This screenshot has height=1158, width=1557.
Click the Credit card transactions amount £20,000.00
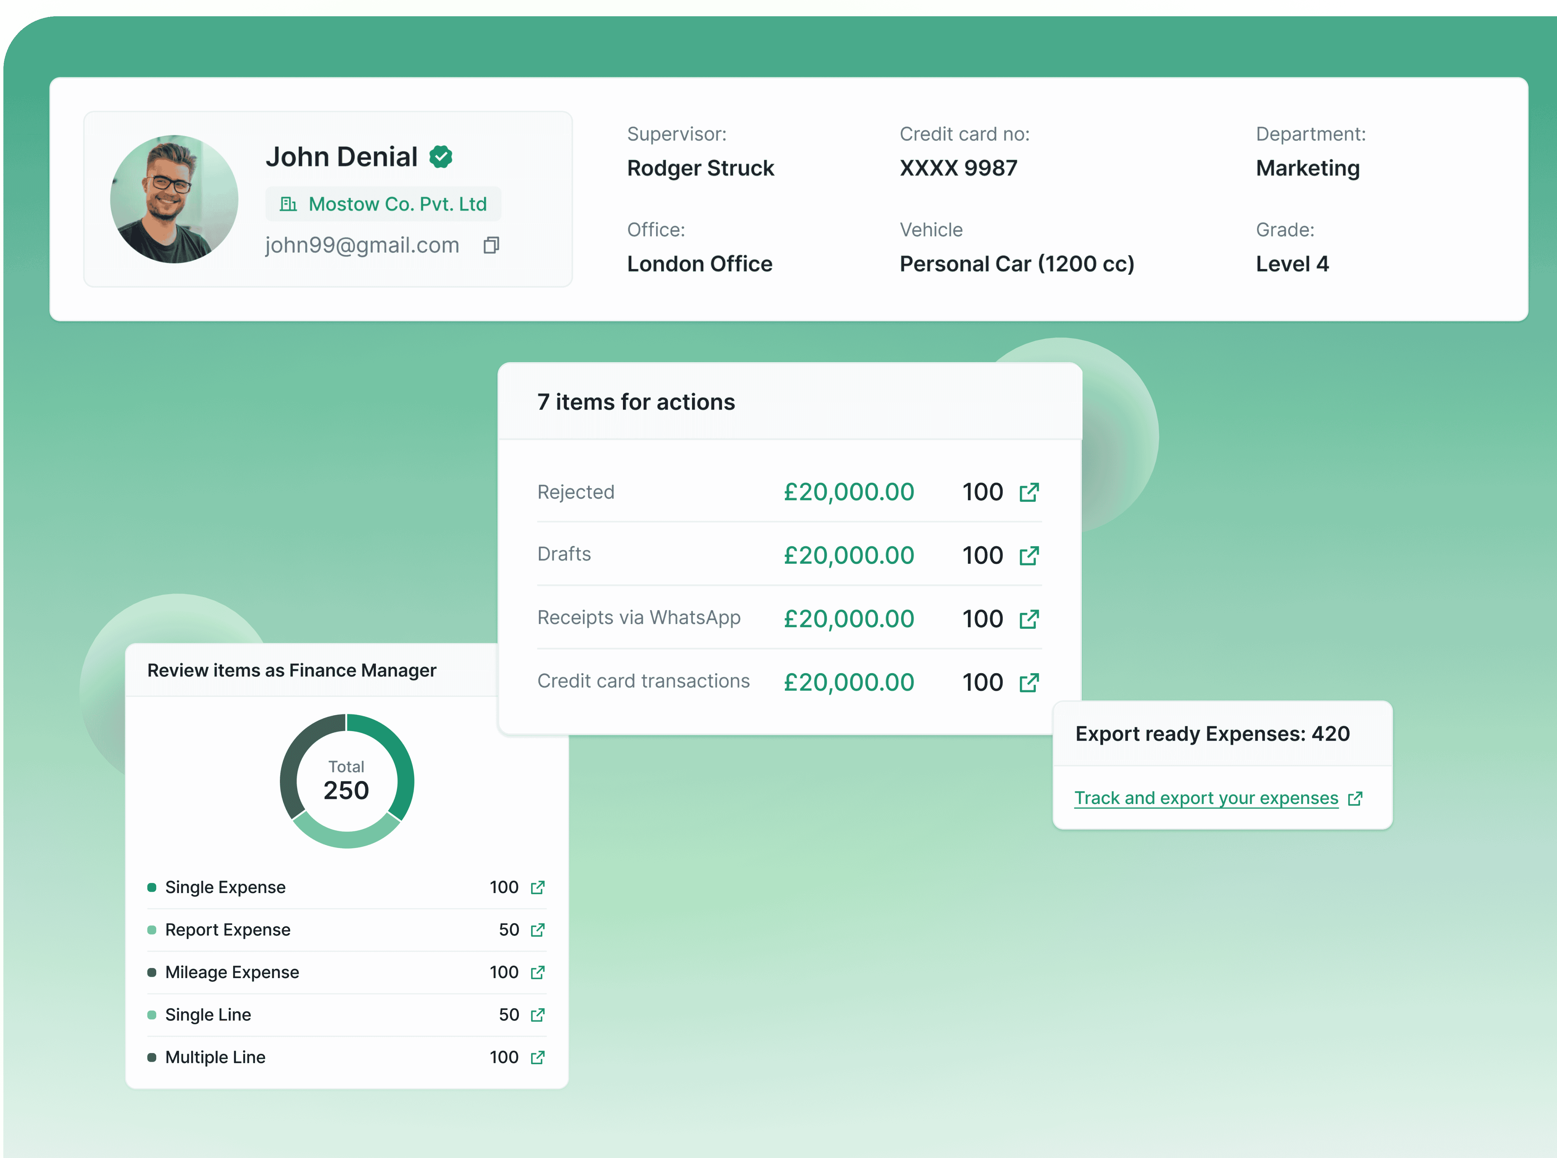(849, 682)
